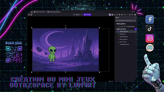
Task: Toggle the purple highlighted editor mode icon
Action: tap(110, 15)
